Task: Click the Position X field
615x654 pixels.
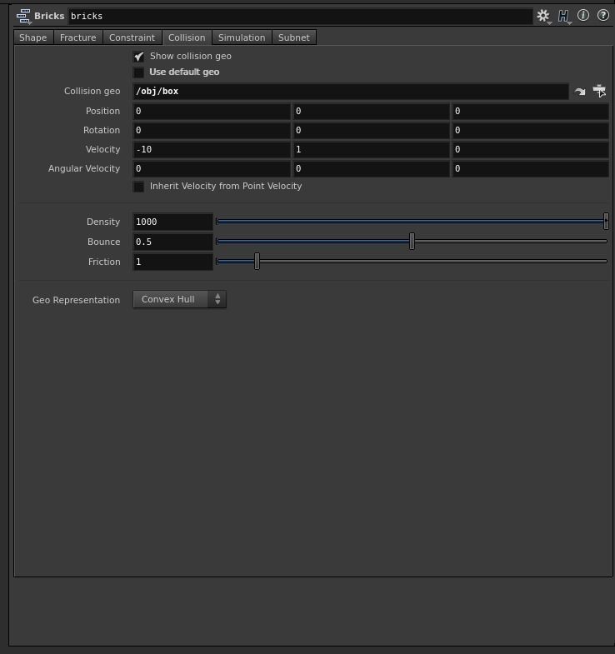Action: (x=212, y=112)
